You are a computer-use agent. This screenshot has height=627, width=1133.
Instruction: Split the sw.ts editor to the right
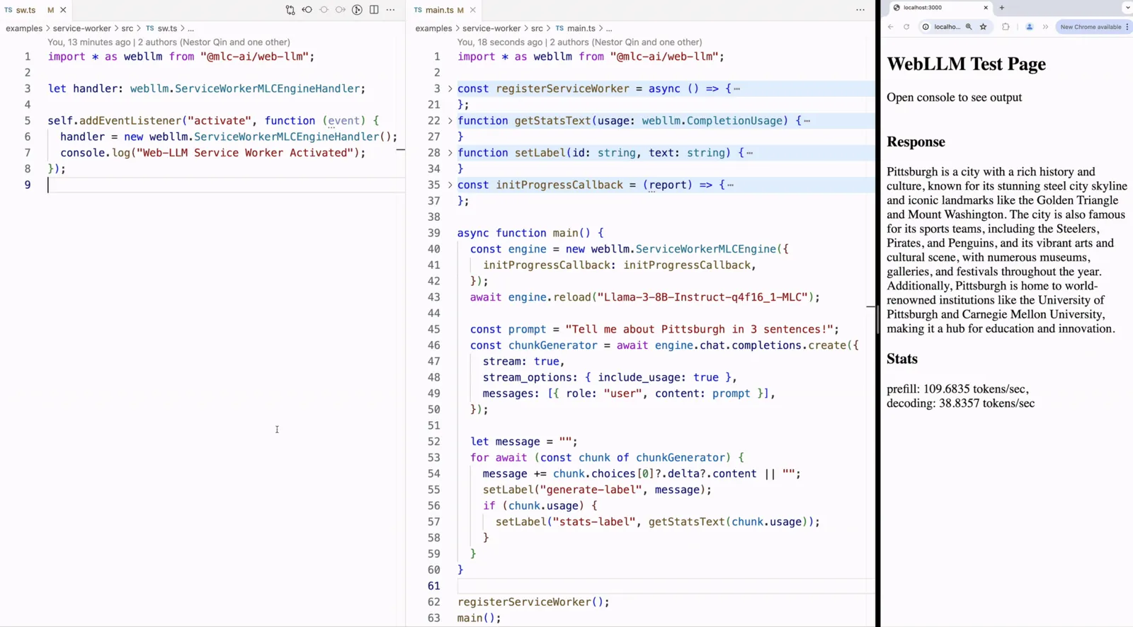tap(374, 10)
